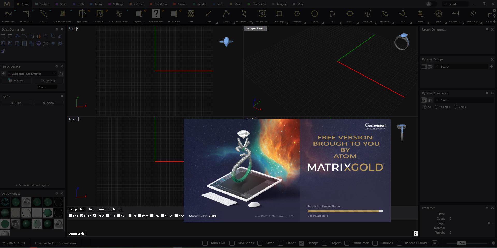Select the Visible radio option
The height and width of the screenshot is (248, 497).
[456, 107]
